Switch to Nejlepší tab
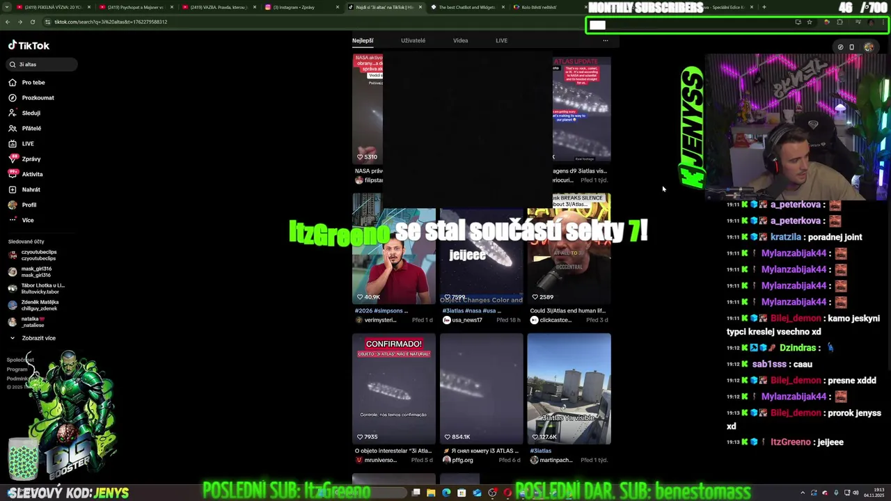 [x=363, y=40]
